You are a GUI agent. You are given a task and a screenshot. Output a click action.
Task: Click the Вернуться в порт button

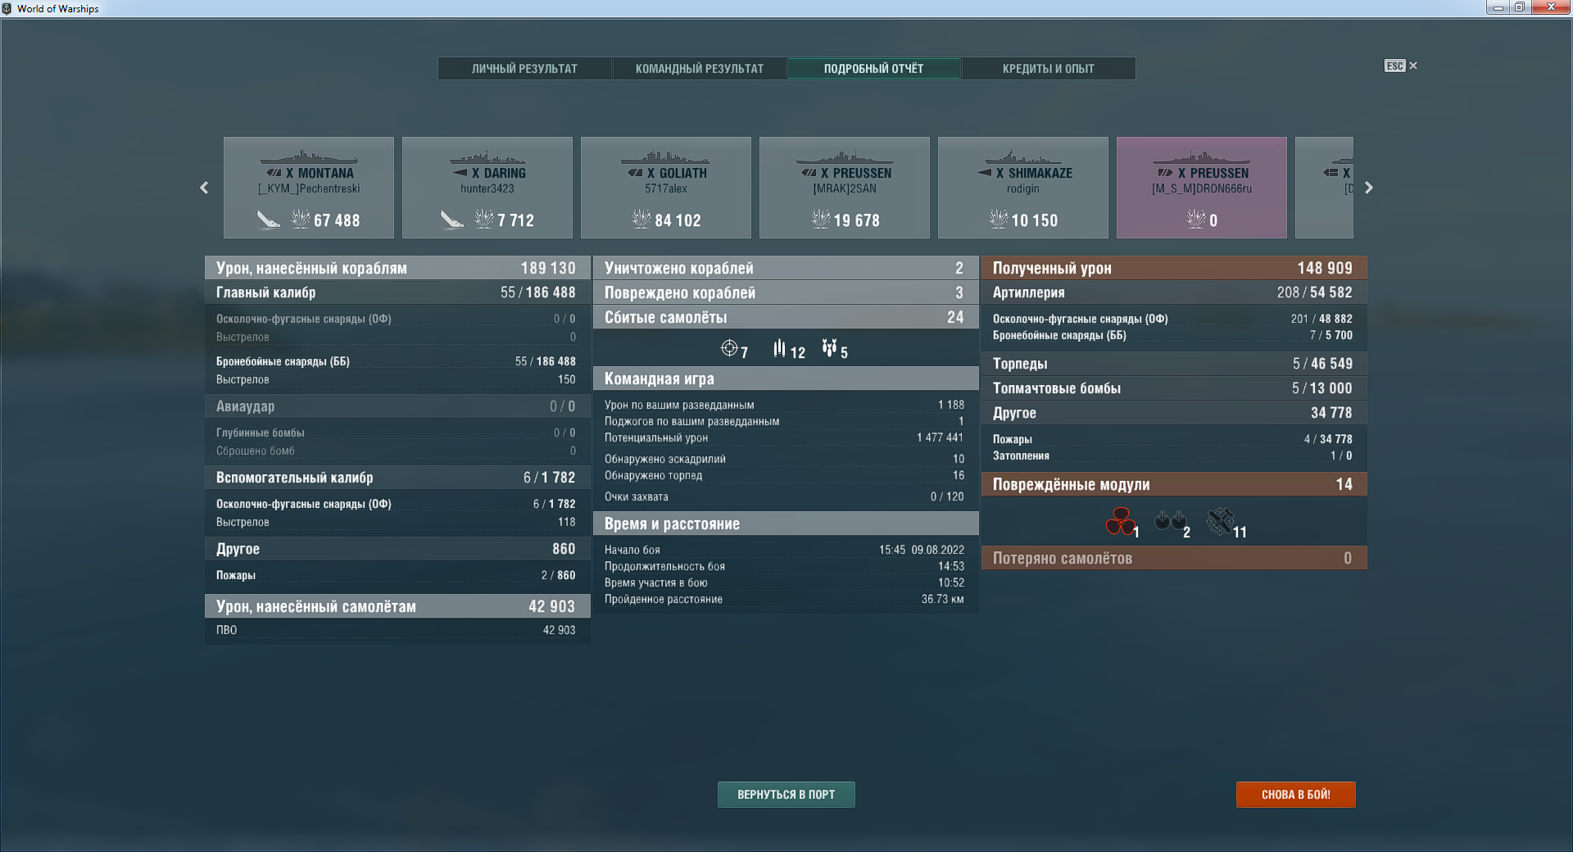[786, 795]
